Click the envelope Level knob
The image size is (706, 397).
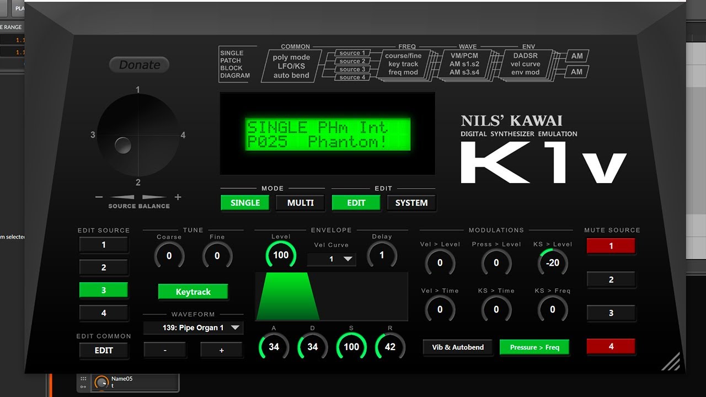281,255
